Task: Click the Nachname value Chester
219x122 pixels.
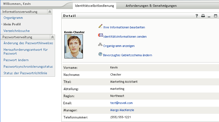Action: 116,75
